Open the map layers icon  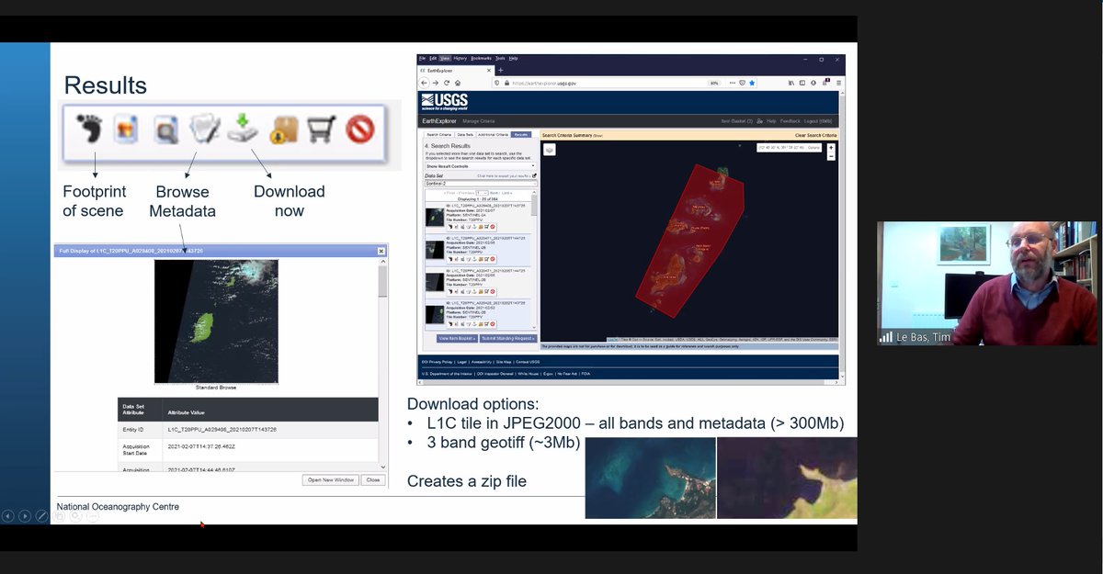click(549, 150)
